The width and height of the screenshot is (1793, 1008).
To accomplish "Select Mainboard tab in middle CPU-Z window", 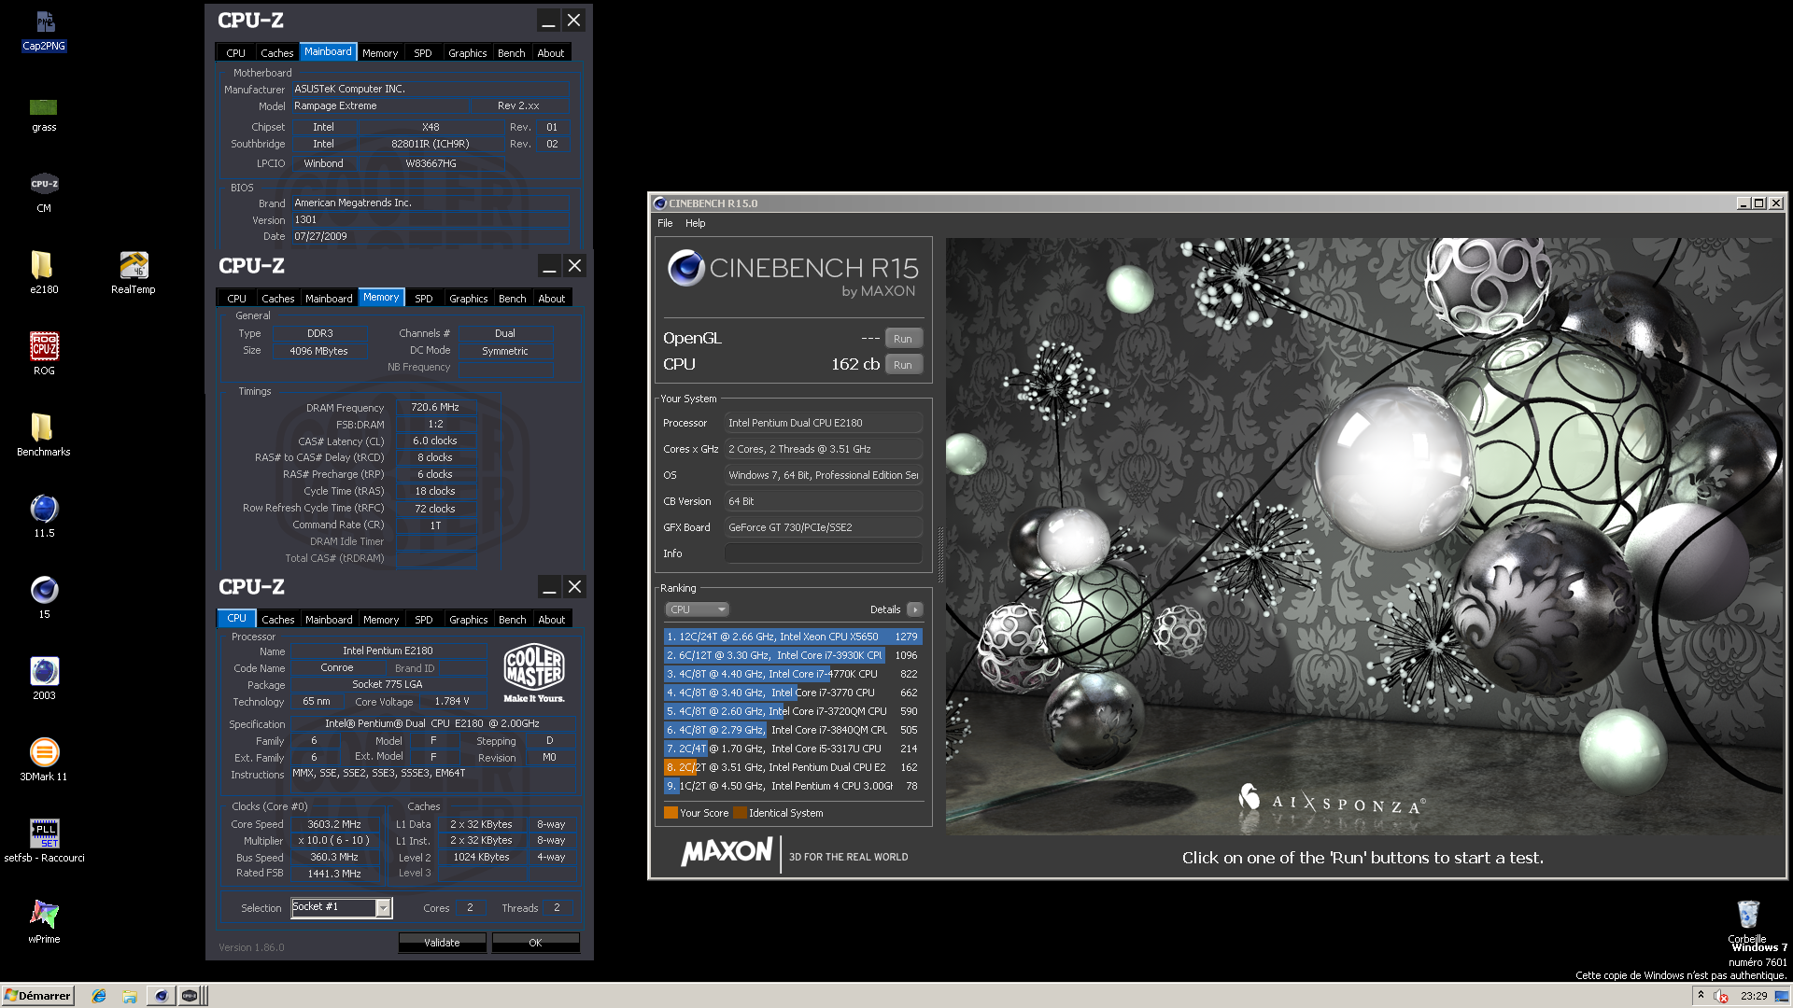I will pyautogui.click(x=329, y=299).
